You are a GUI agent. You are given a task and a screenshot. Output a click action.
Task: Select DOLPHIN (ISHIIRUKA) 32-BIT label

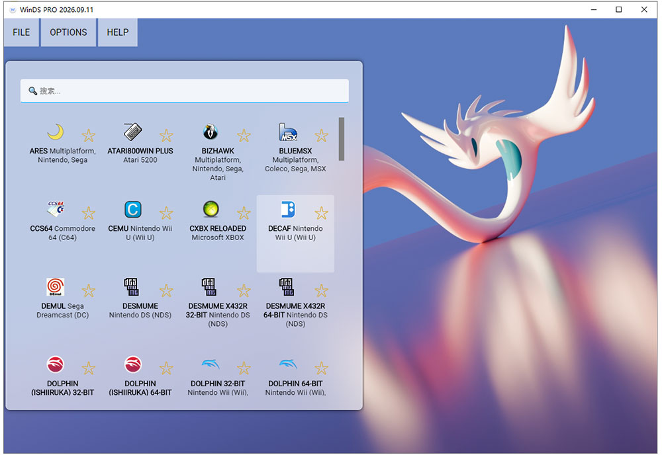(x=62, y=388)
